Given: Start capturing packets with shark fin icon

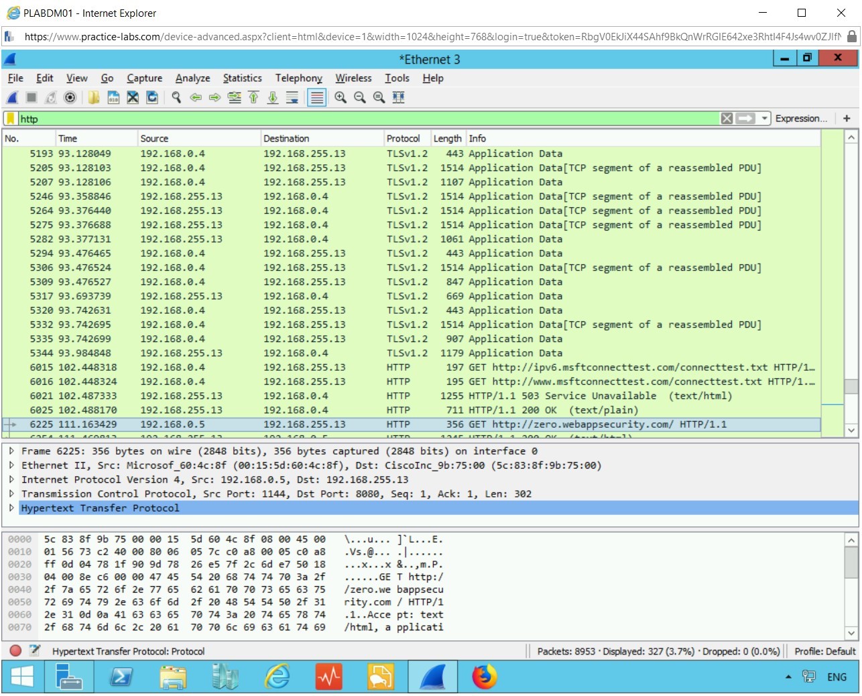Looking at the screenshot, I should coord(13,98).
